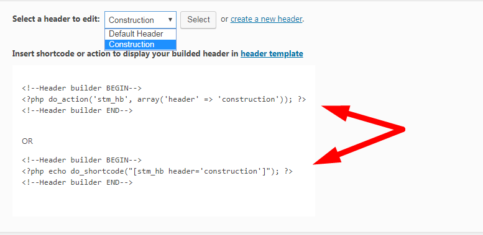Click second "Header builder BEGIN" comment line
The height and width of the screenshot is (235, 483).
coord(81,160)
